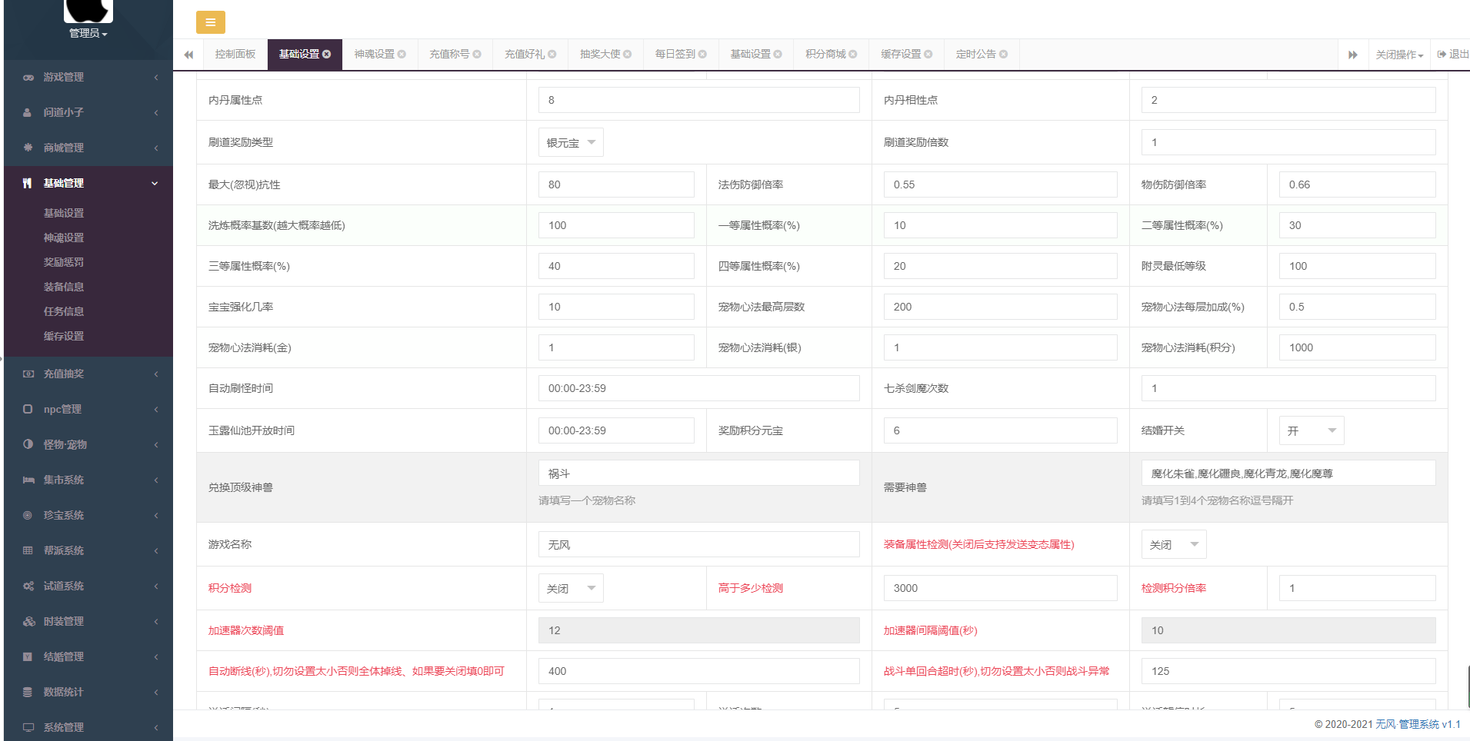Image resolution: width=1470 pixels, height=741 pixels.
Task: Open 神魂设置 in the sidebar submenu
Action: (64, 238)
